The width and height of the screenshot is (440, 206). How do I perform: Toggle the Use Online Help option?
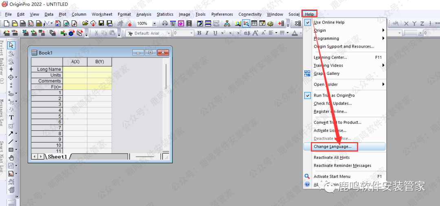point(329,22)
